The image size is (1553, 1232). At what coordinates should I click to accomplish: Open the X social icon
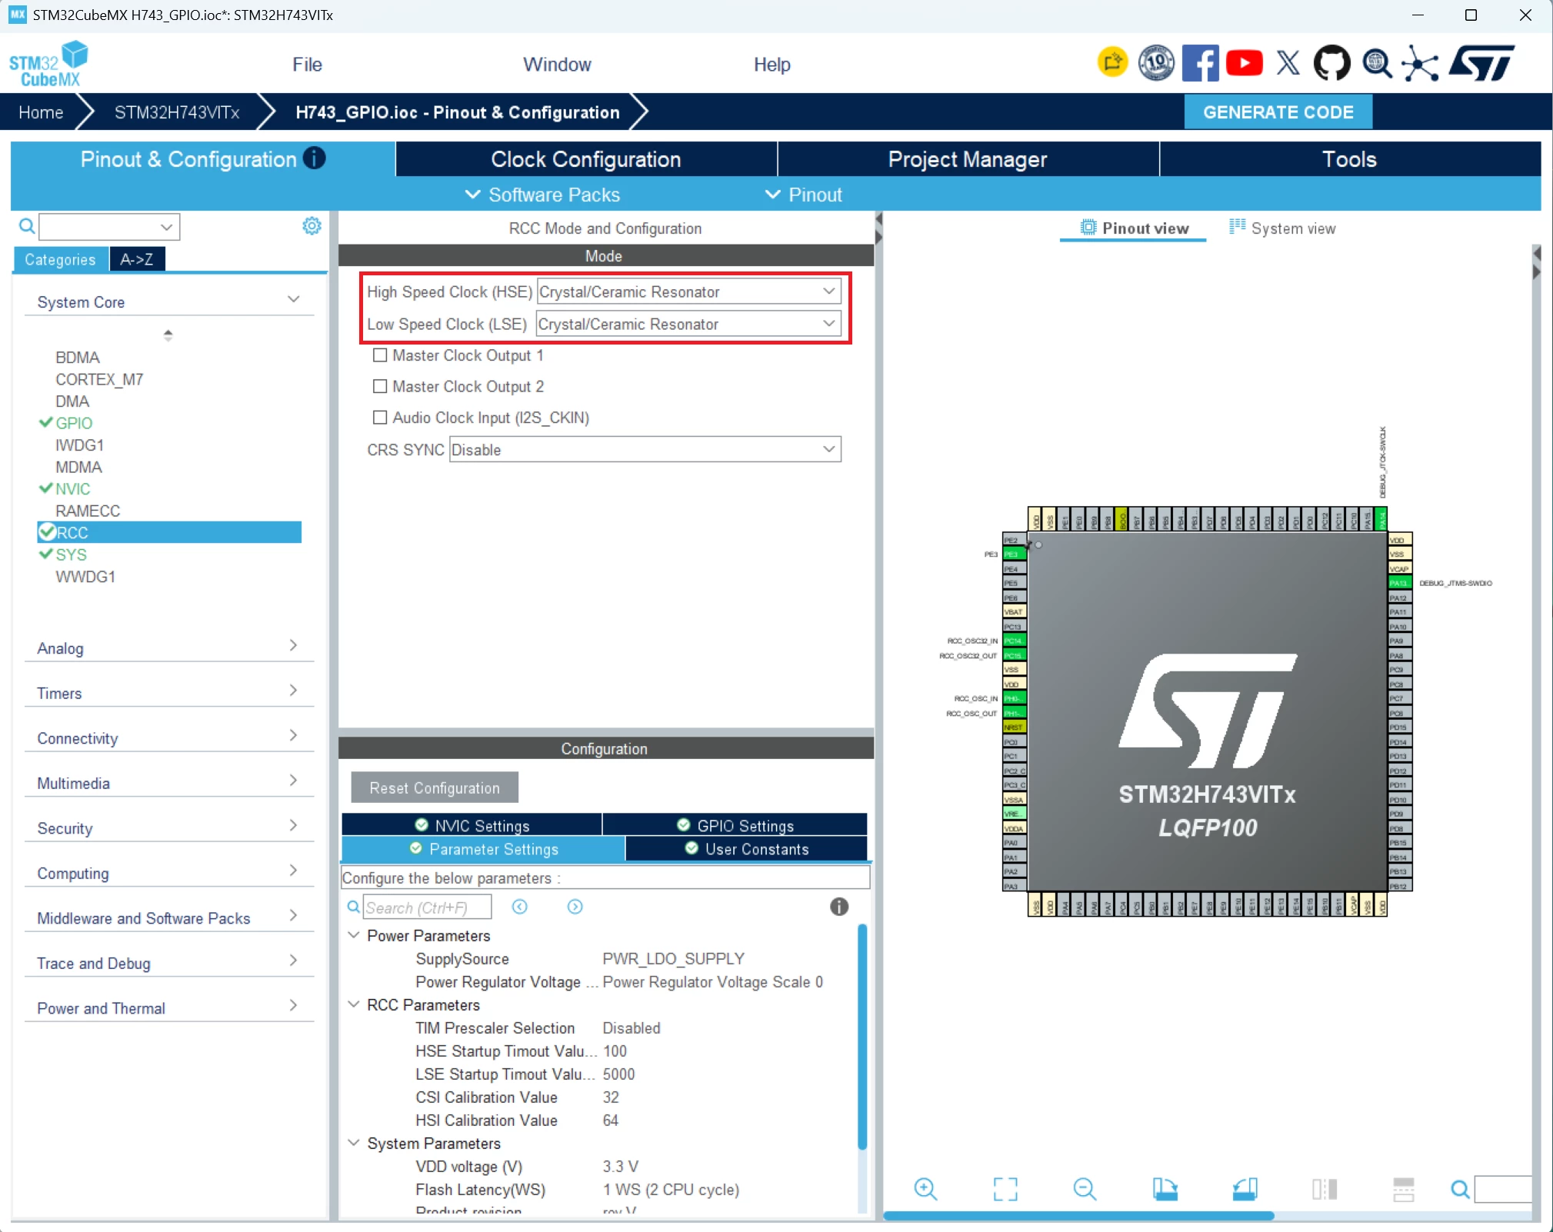(1288, 63)
